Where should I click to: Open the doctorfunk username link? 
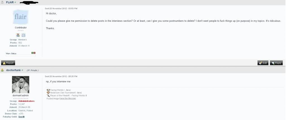coord(14,70)
